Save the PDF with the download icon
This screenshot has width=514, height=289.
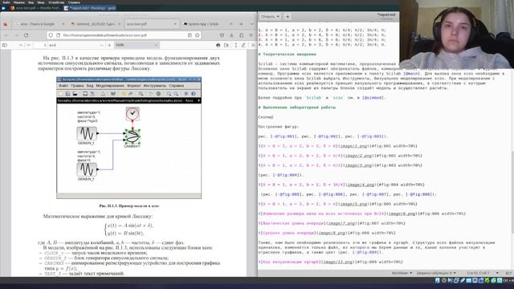[x=226, y=45]
